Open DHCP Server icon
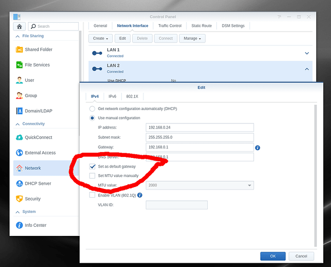 click(19, 183)
